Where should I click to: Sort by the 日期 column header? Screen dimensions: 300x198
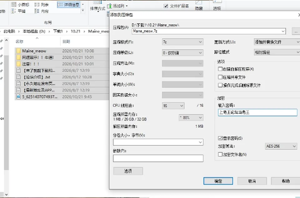tap(66, 41)
